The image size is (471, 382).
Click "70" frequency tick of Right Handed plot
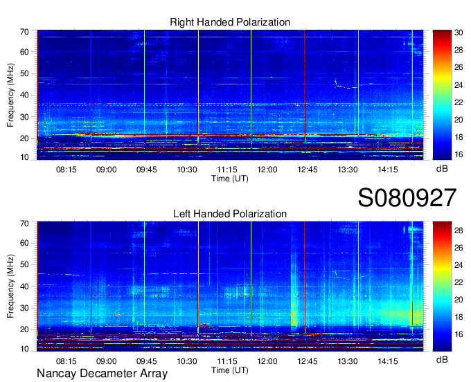tap(24, 32)
